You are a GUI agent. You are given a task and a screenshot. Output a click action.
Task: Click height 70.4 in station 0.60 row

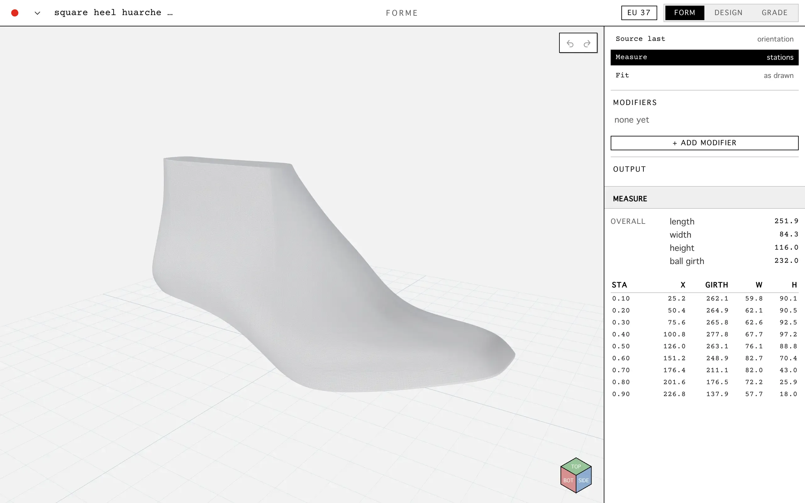pos(788,358)
